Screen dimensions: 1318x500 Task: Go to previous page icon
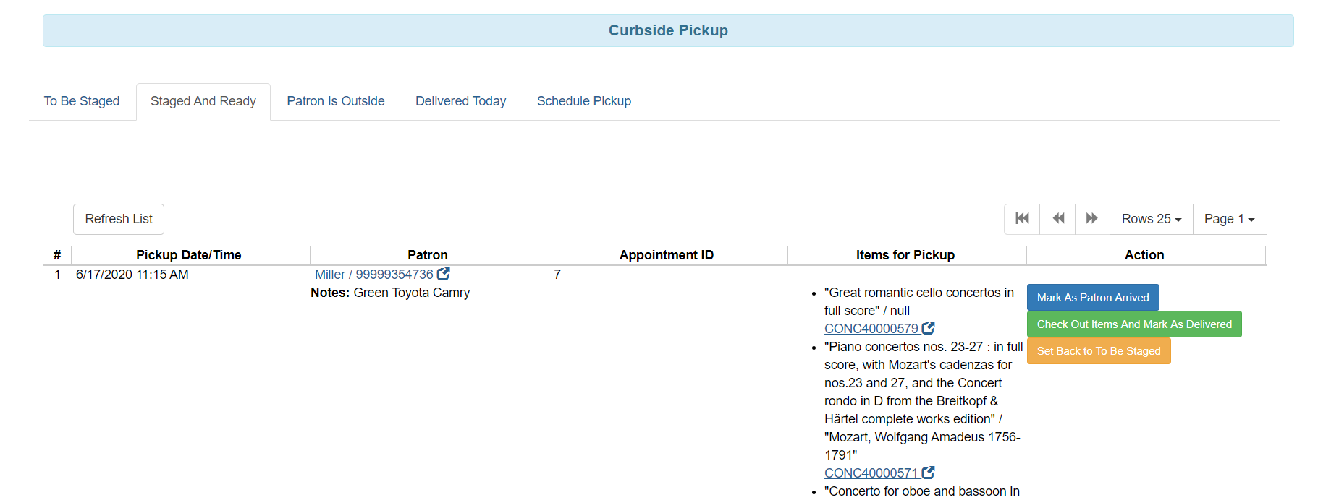[1058, 219]
